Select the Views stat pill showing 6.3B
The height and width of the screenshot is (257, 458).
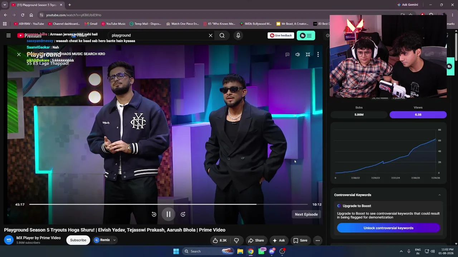418,115
